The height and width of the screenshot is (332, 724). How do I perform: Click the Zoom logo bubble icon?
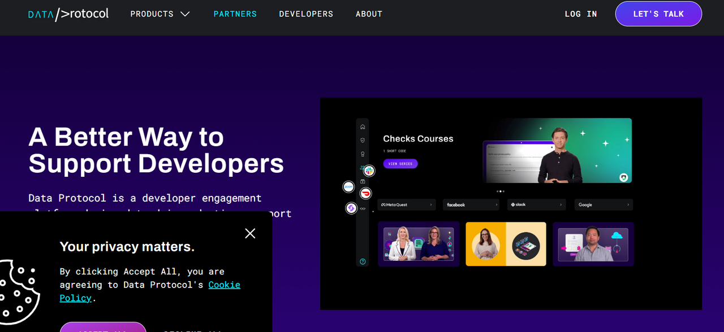tap(348, 186)
